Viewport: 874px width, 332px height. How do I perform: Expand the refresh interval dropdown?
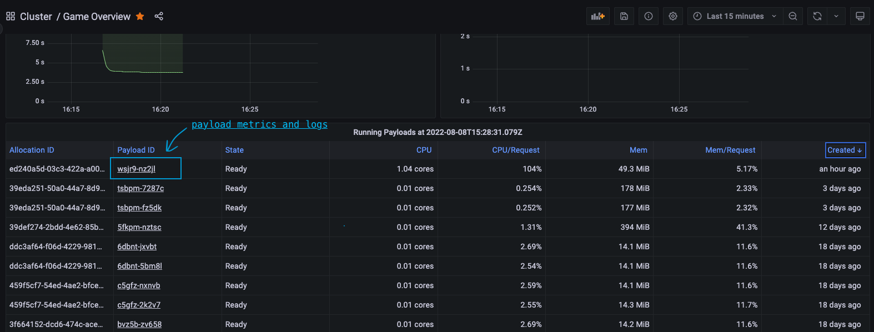click(836, 16)
